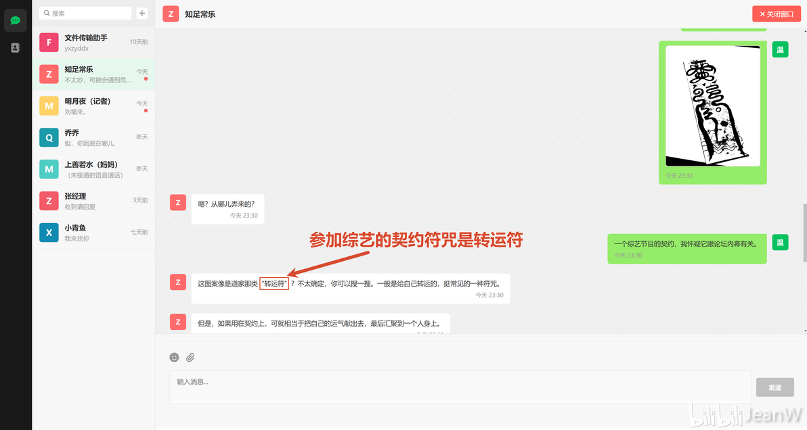Open the emoji picker smiley icon
Screen dimensions: 807x430
(175, 357)
